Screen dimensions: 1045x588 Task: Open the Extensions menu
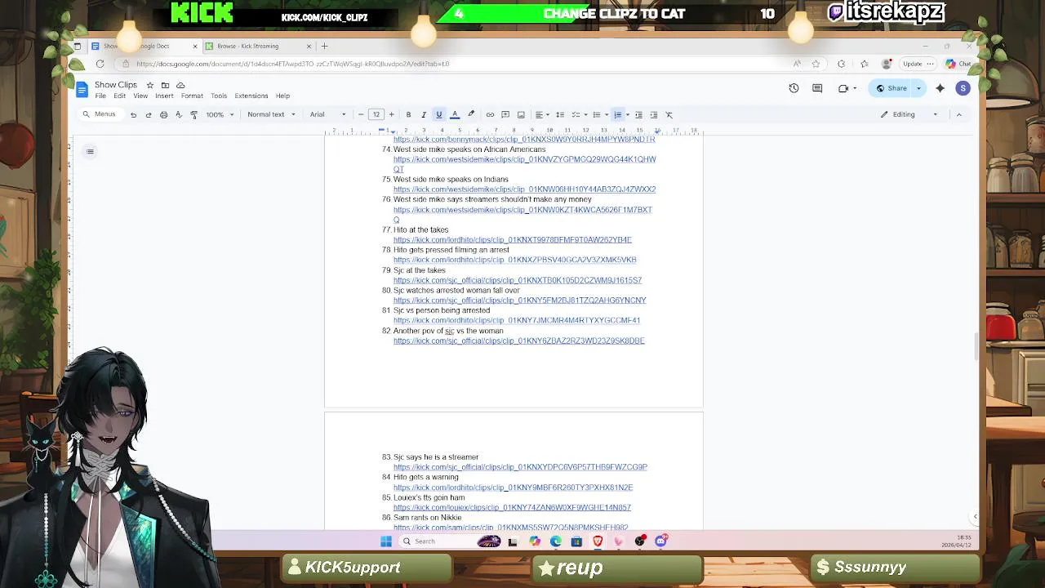[x=251, y=96]
